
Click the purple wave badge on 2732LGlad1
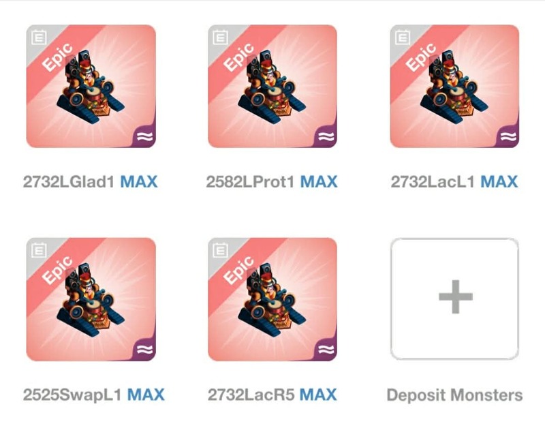144,136
